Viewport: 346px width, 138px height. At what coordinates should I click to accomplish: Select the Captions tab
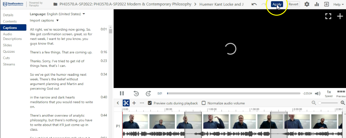tap(13, 28)
